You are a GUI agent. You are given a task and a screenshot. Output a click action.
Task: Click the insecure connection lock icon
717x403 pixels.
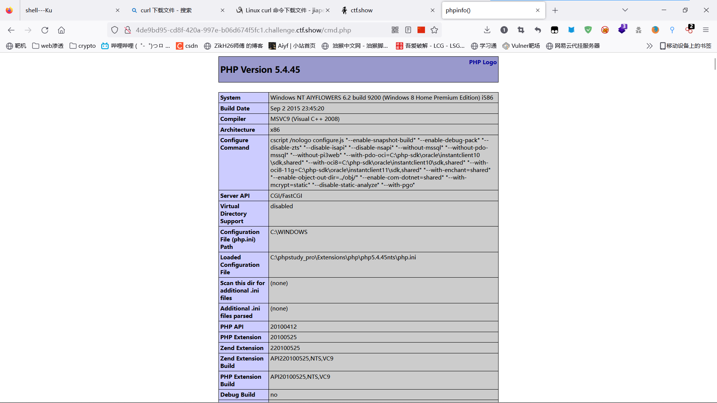click(128, 30)
